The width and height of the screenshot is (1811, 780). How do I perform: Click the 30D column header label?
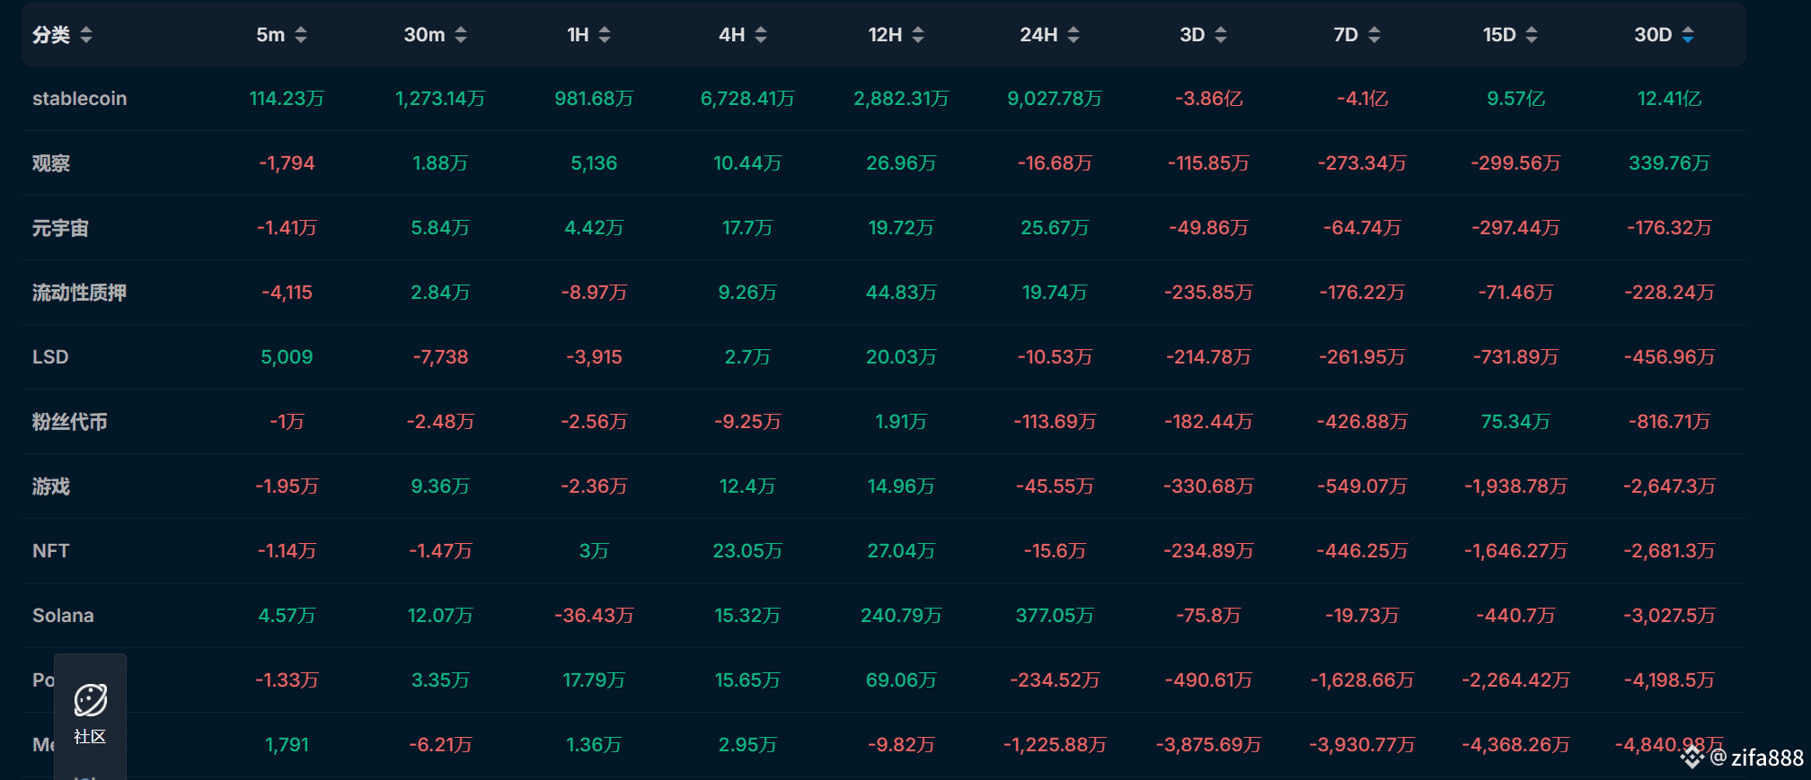(1653, 35)
